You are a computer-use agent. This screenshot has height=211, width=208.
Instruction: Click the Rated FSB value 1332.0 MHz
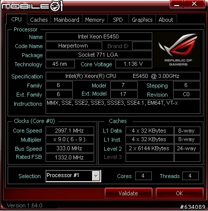point(70,157)
